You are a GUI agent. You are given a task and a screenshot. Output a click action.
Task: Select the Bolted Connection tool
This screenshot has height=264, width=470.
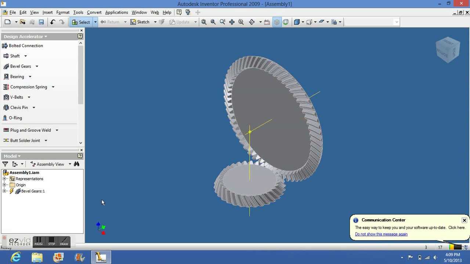click(x=22, y=46)
